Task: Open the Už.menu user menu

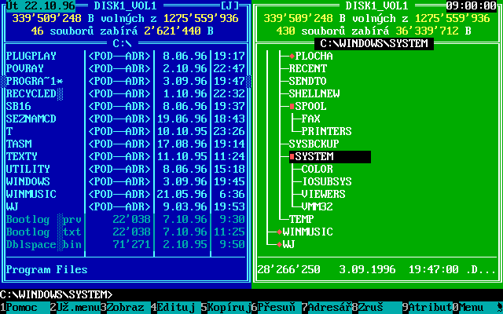Action: point(75,307)
